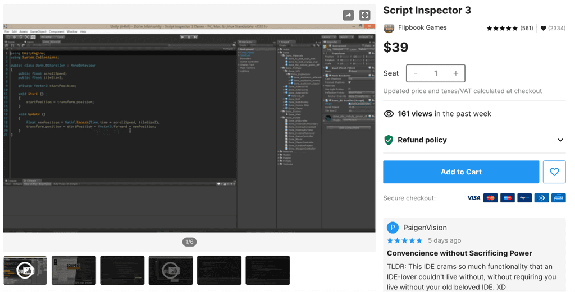
Task: Open the preview in fullscreen mode
Action: click(x=364, y=15)
